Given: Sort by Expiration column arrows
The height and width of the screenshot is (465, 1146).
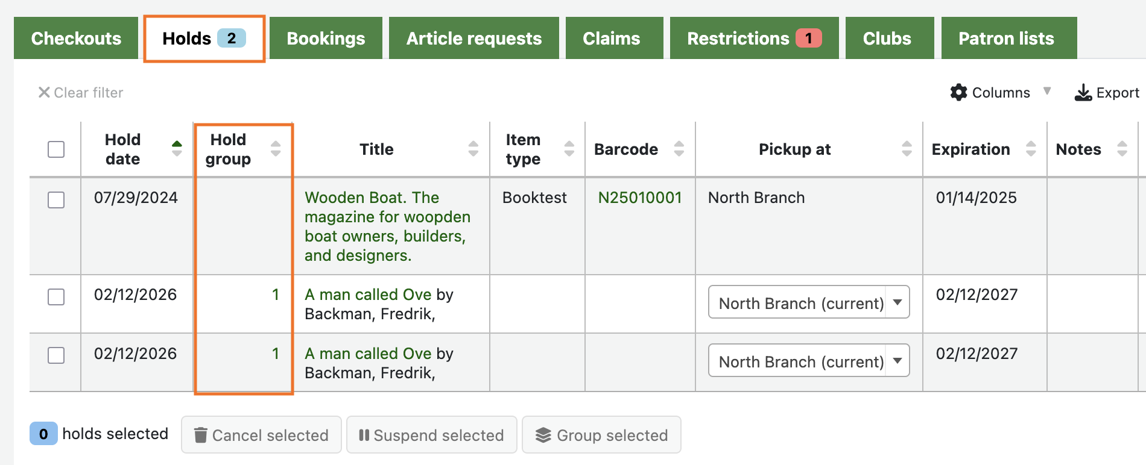Looking at the screenshot, I should point(1031,148).
